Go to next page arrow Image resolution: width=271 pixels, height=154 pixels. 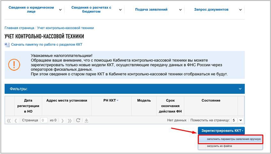(x=63, y=121)
